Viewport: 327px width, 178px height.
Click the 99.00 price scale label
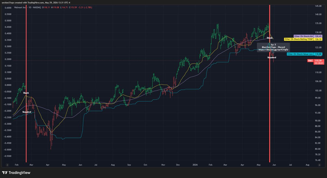[x=317, y=98]
